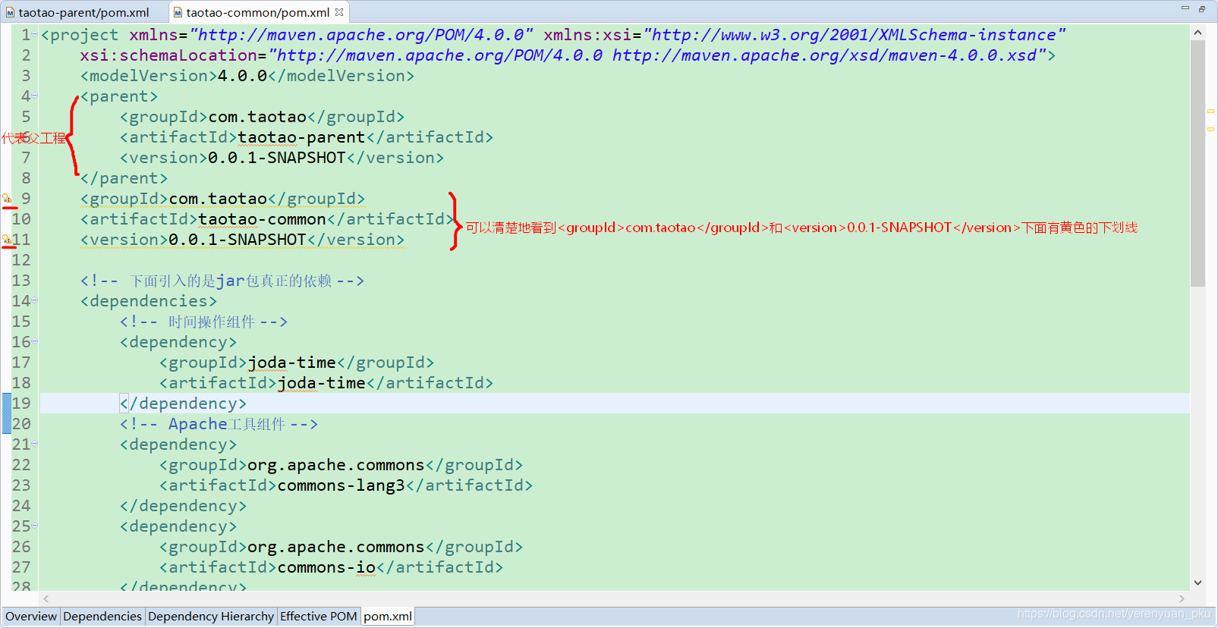Image resolution: width=1218 pixels, height=628 pixels.
Task: Click the parent groupId com.taotao on line 5
Action: coord(257,117)
